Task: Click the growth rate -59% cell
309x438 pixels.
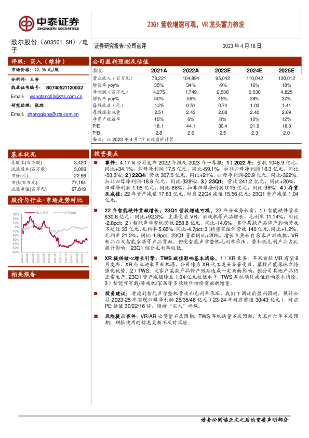Action: pos(191,99)
